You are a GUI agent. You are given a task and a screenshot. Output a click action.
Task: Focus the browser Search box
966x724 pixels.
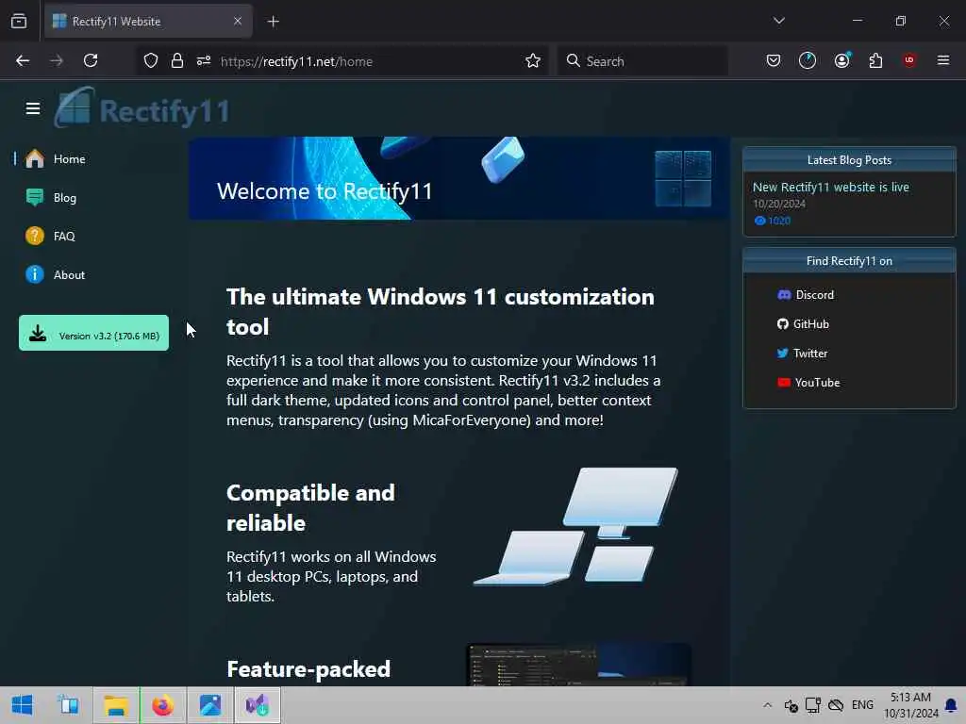pos(642,61)
